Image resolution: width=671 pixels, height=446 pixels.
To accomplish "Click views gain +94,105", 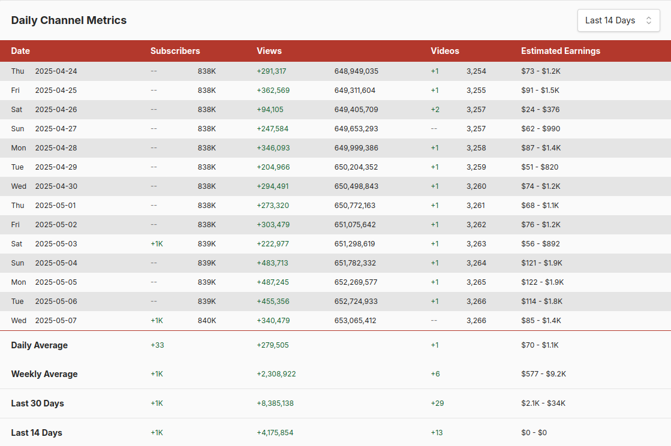I will (x=270, y=110).
